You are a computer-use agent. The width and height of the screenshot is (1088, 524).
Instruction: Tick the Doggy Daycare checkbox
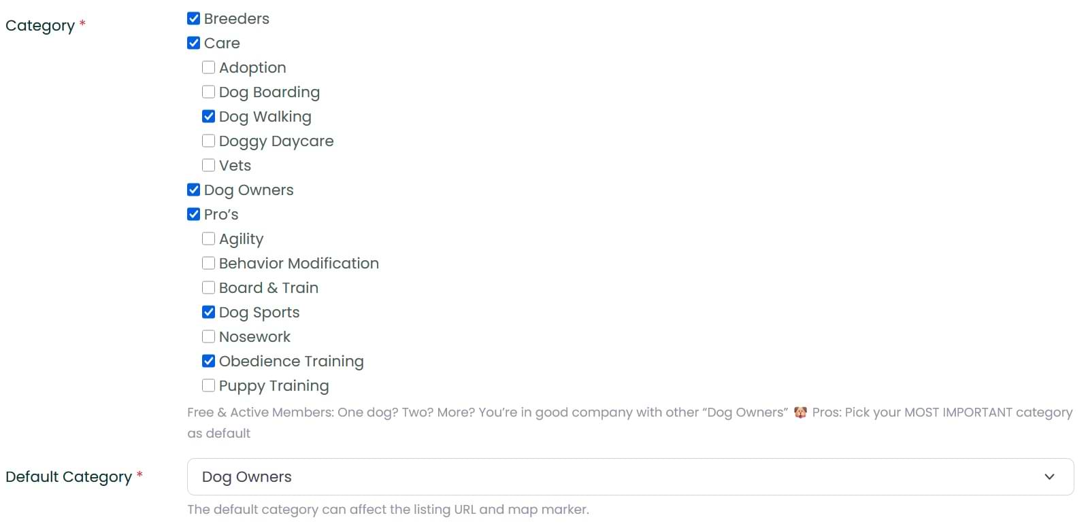pos(209,141)
